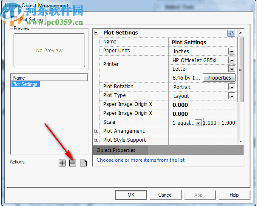Click the Plot Style Support row label
267x206 pixels.
[x=125, y=140]
